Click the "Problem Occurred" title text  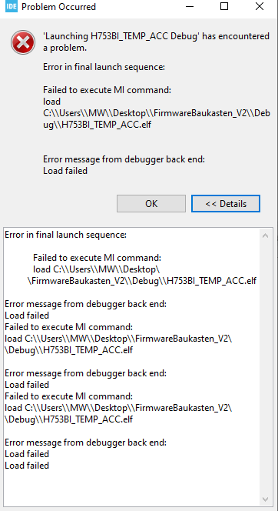click(59, 7)
